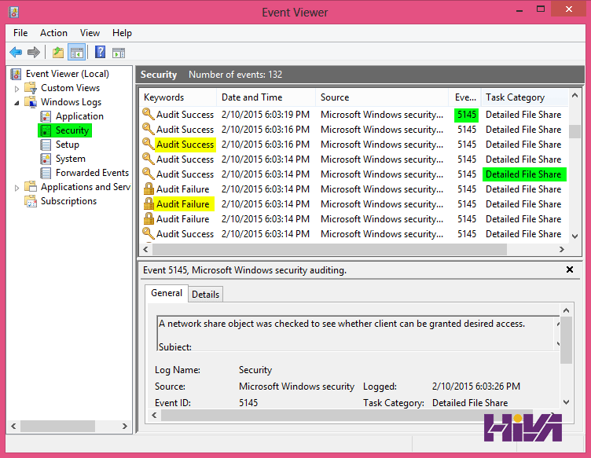Click event list scroll down arrow
Screen dimensions: 591x458
574,236
